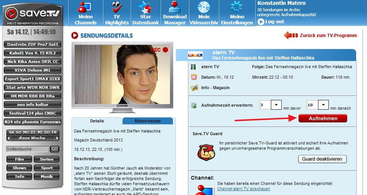Filter by Info genre

coord(19,177)
